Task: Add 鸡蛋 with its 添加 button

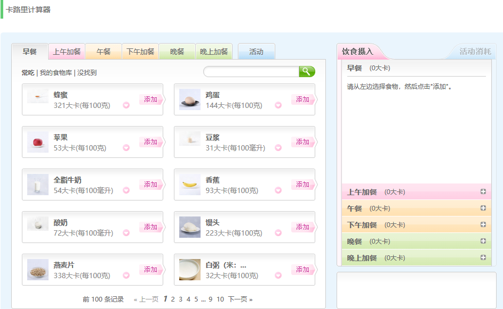Action: (x=303, y=99)
